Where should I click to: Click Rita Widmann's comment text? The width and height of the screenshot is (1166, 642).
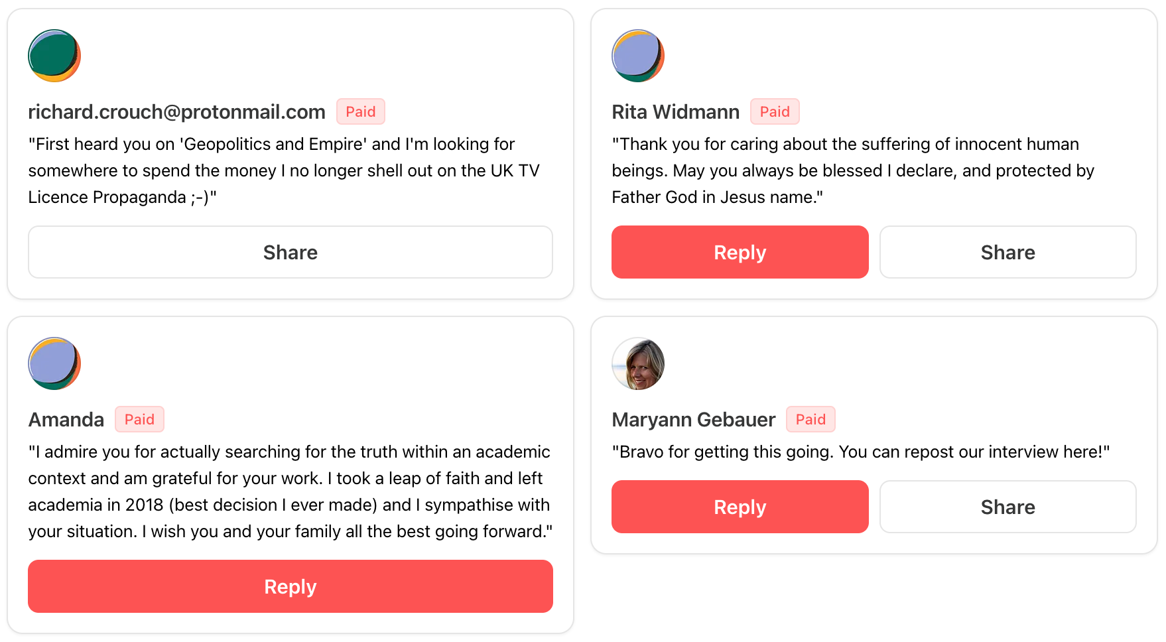pos(852,170)
